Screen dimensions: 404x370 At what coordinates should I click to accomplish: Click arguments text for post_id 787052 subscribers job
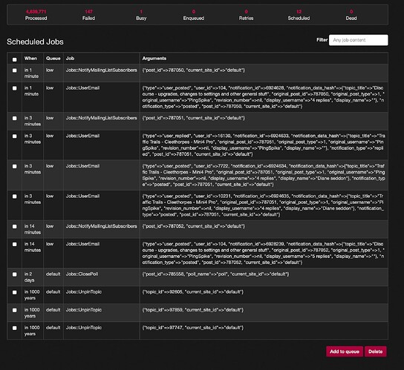[194, 226]
